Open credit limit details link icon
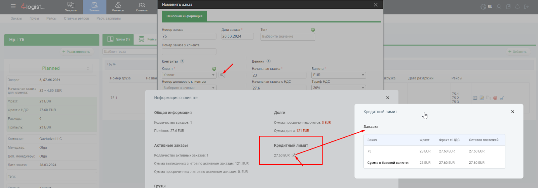This screenshot has width=538, height=188. point(294,155)
